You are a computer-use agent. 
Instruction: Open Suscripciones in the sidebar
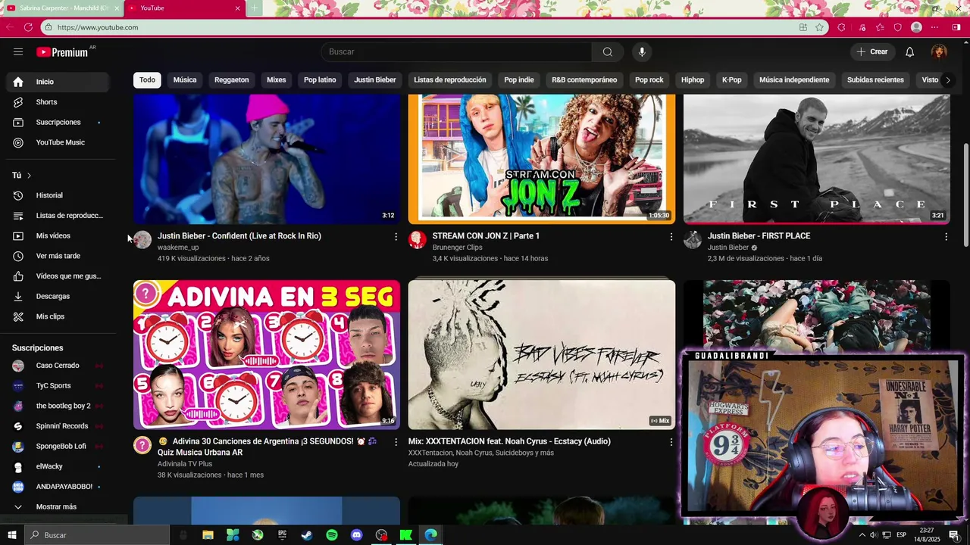[58, 122]
